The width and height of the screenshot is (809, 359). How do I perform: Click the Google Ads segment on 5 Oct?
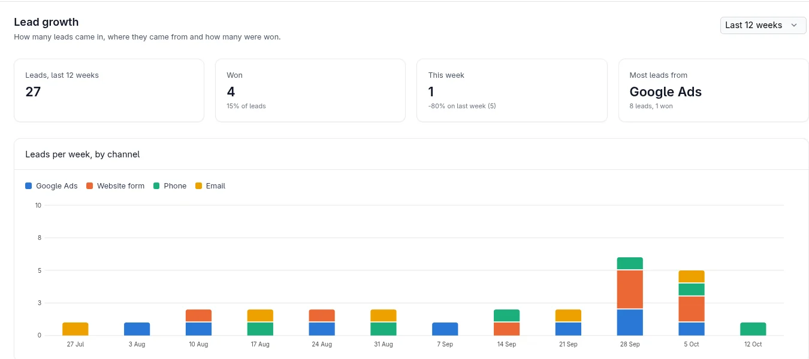tap(692, 329)
